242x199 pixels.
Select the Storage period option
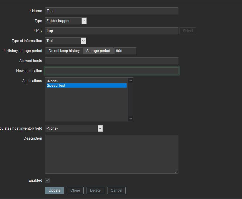pyautogui.click(x=98, y=51)
